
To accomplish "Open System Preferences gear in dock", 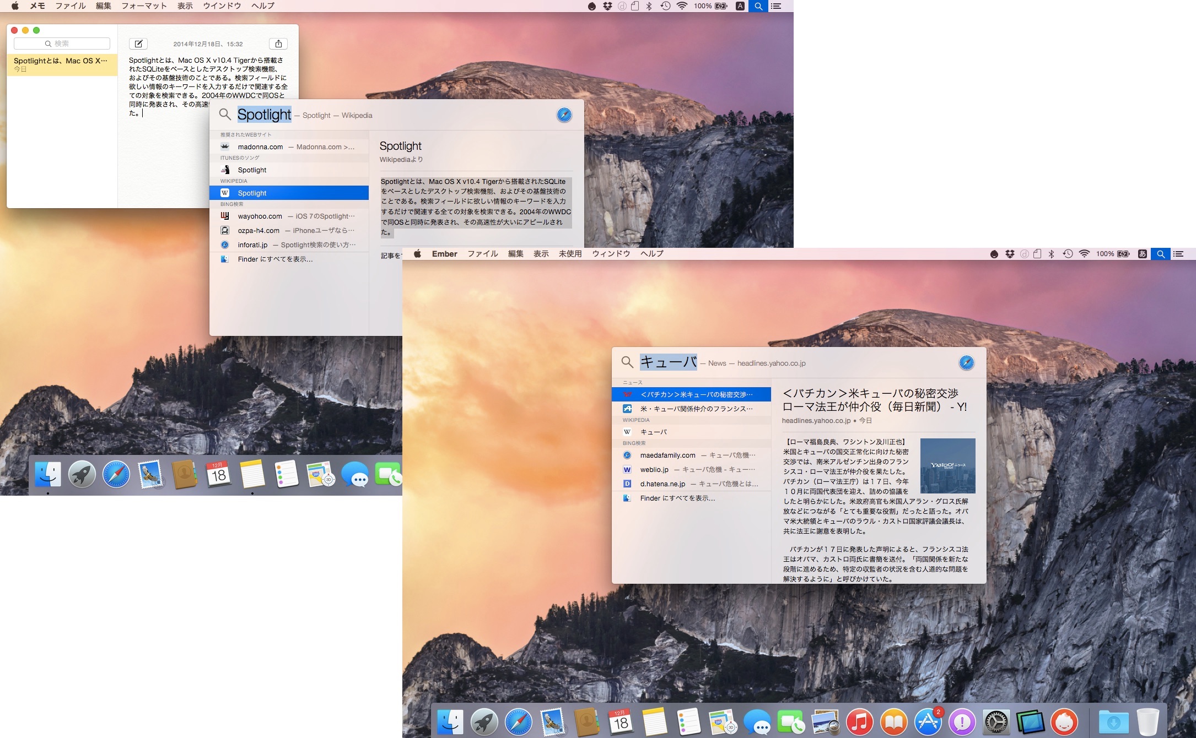I will (996, 721).
